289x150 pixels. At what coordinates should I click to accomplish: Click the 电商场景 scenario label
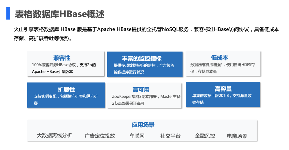(x=237, y=136)
